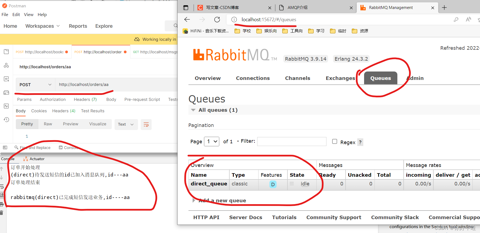The image size is (480, 233).
Task: Open Collections in the Postman sidebar
Action: click(6, 52)
